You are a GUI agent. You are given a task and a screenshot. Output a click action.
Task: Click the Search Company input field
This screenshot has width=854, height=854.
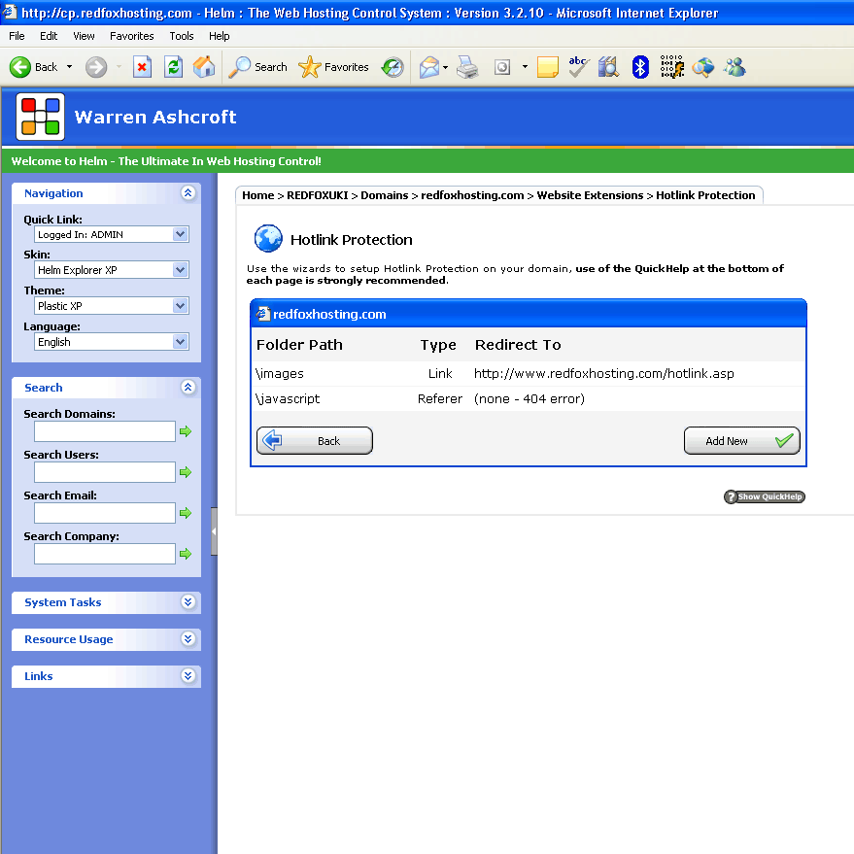coord(105,554)
